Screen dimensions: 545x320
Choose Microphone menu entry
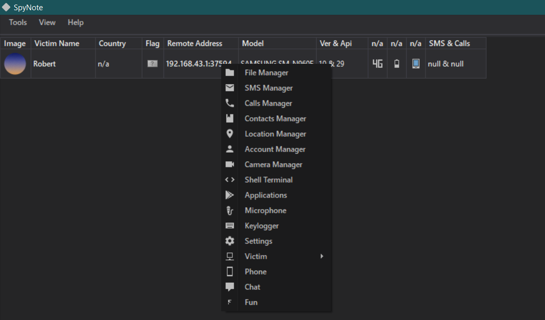277,210
